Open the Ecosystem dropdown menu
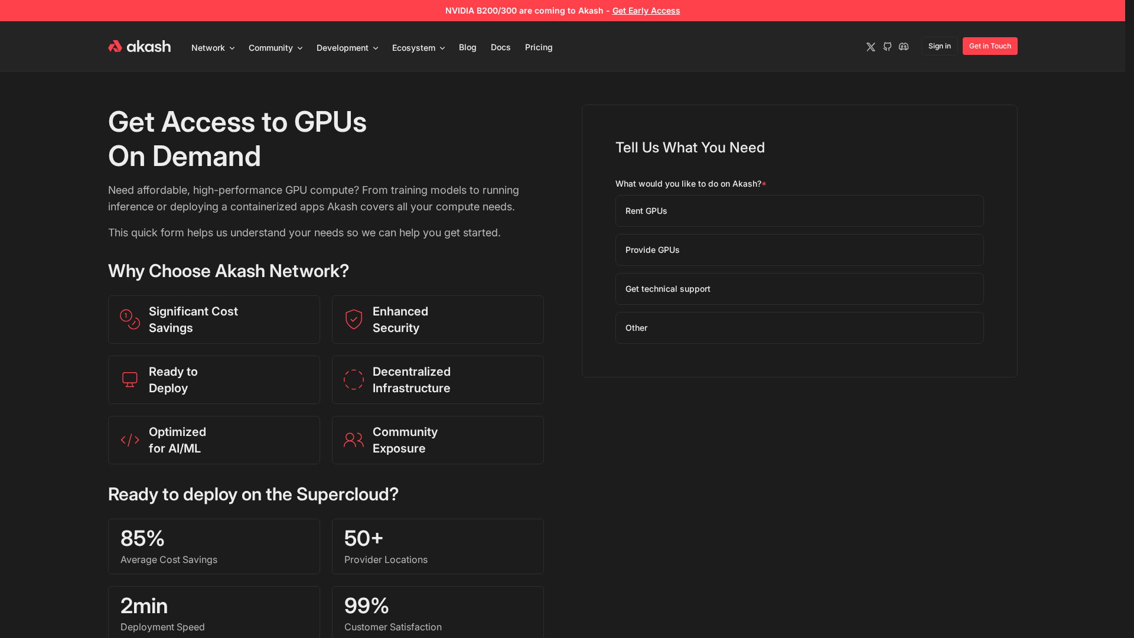 pyautogui.click(x=418, y=48)
